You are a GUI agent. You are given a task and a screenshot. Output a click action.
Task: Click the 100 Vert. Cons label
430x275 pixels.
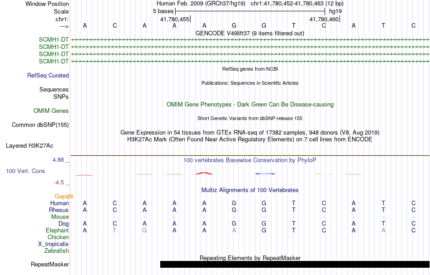tap(25, 171)
